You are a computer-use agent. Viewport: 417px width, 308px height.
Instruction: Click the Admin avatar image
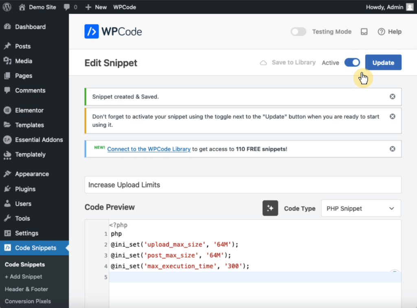pos(410,7)
